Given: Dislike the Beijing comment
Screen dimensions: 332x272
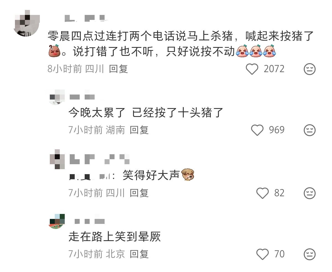Looking at the screenshot, I should click(x=310, y=254).
